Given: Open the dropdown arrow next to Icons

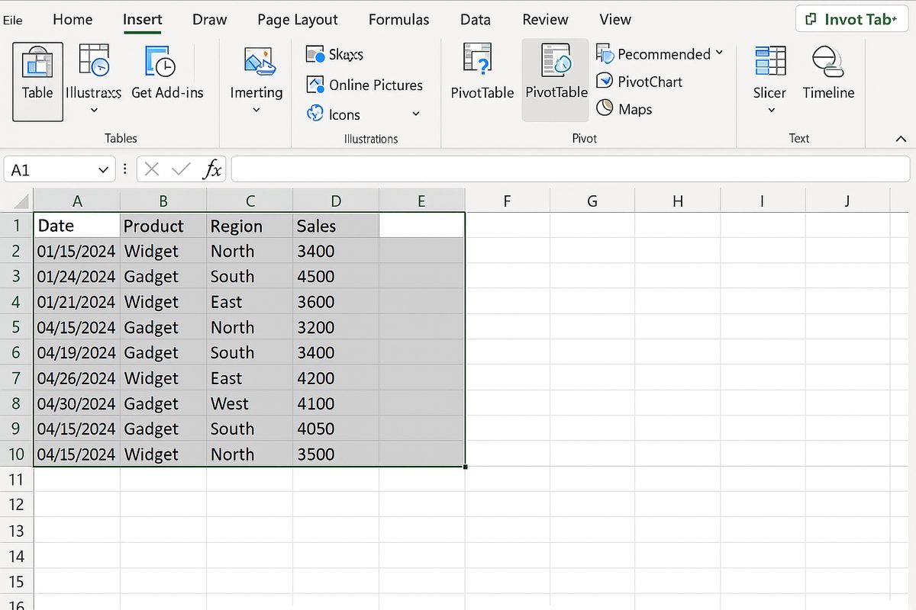Looking at the screenshot, I should click(x=416, y=114).
